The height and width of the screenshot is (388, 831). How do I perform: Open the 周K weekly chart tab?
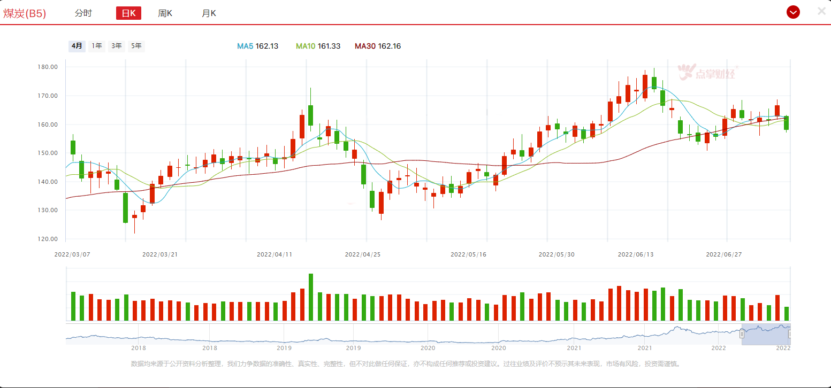[165, 13]
